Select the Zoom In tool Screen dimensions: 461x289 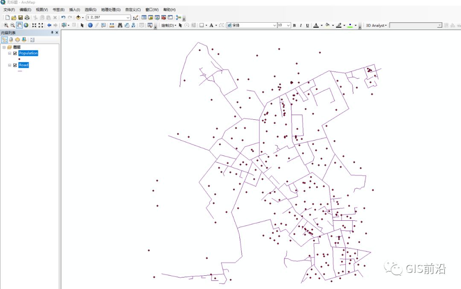6,25
